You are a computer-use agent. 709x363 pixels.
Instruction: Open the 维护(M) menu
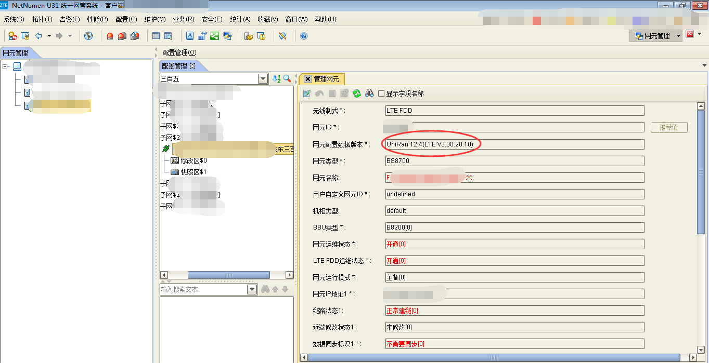tap(155, 20)
